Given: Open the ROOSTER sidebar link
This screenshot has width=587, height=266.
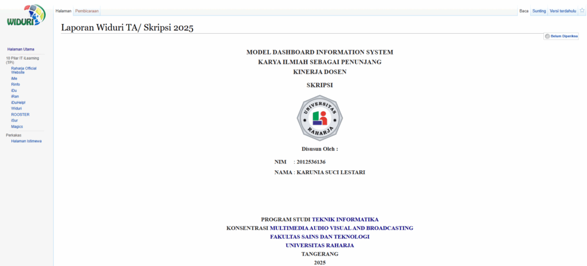Looking at the screenshot, I should 20,115.
